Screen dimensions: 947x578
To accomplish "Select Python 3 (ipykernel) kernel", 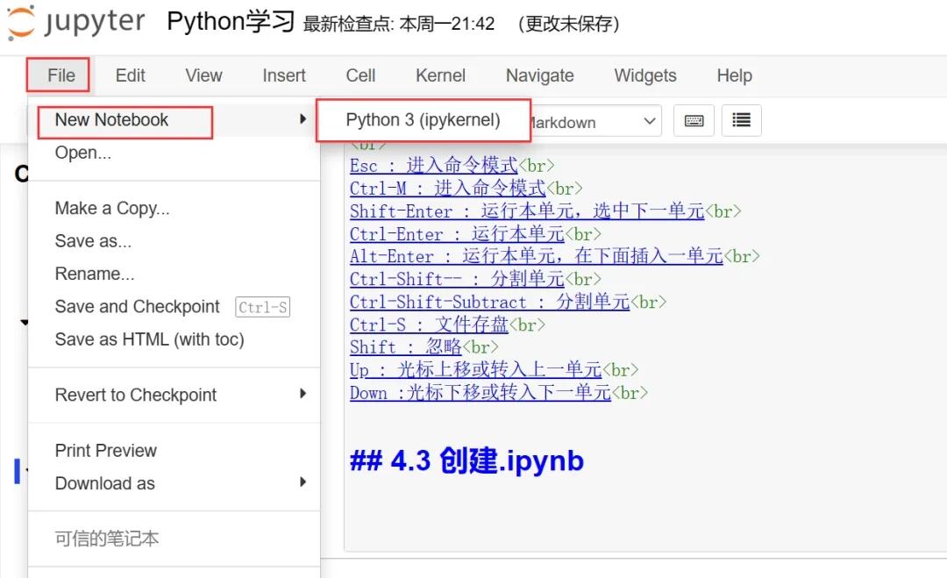I will click(423, 120).
